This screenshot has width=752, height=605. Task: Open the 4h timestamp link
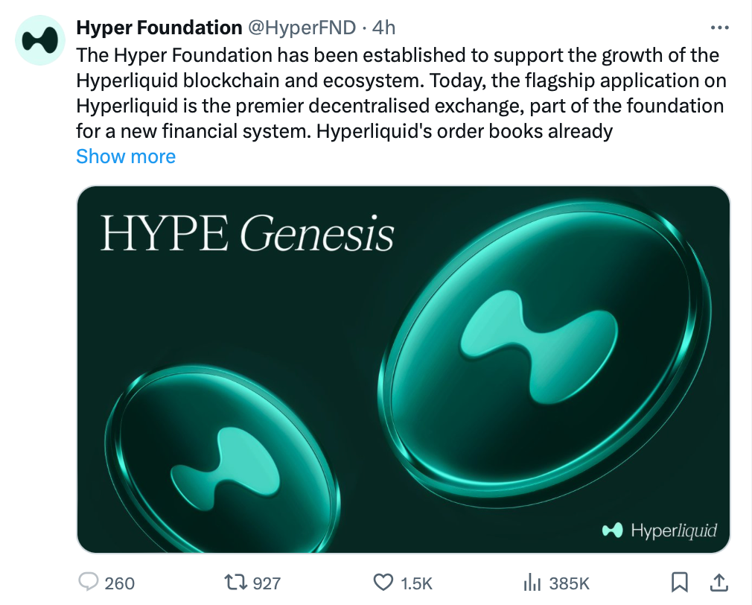pos(383,28)
